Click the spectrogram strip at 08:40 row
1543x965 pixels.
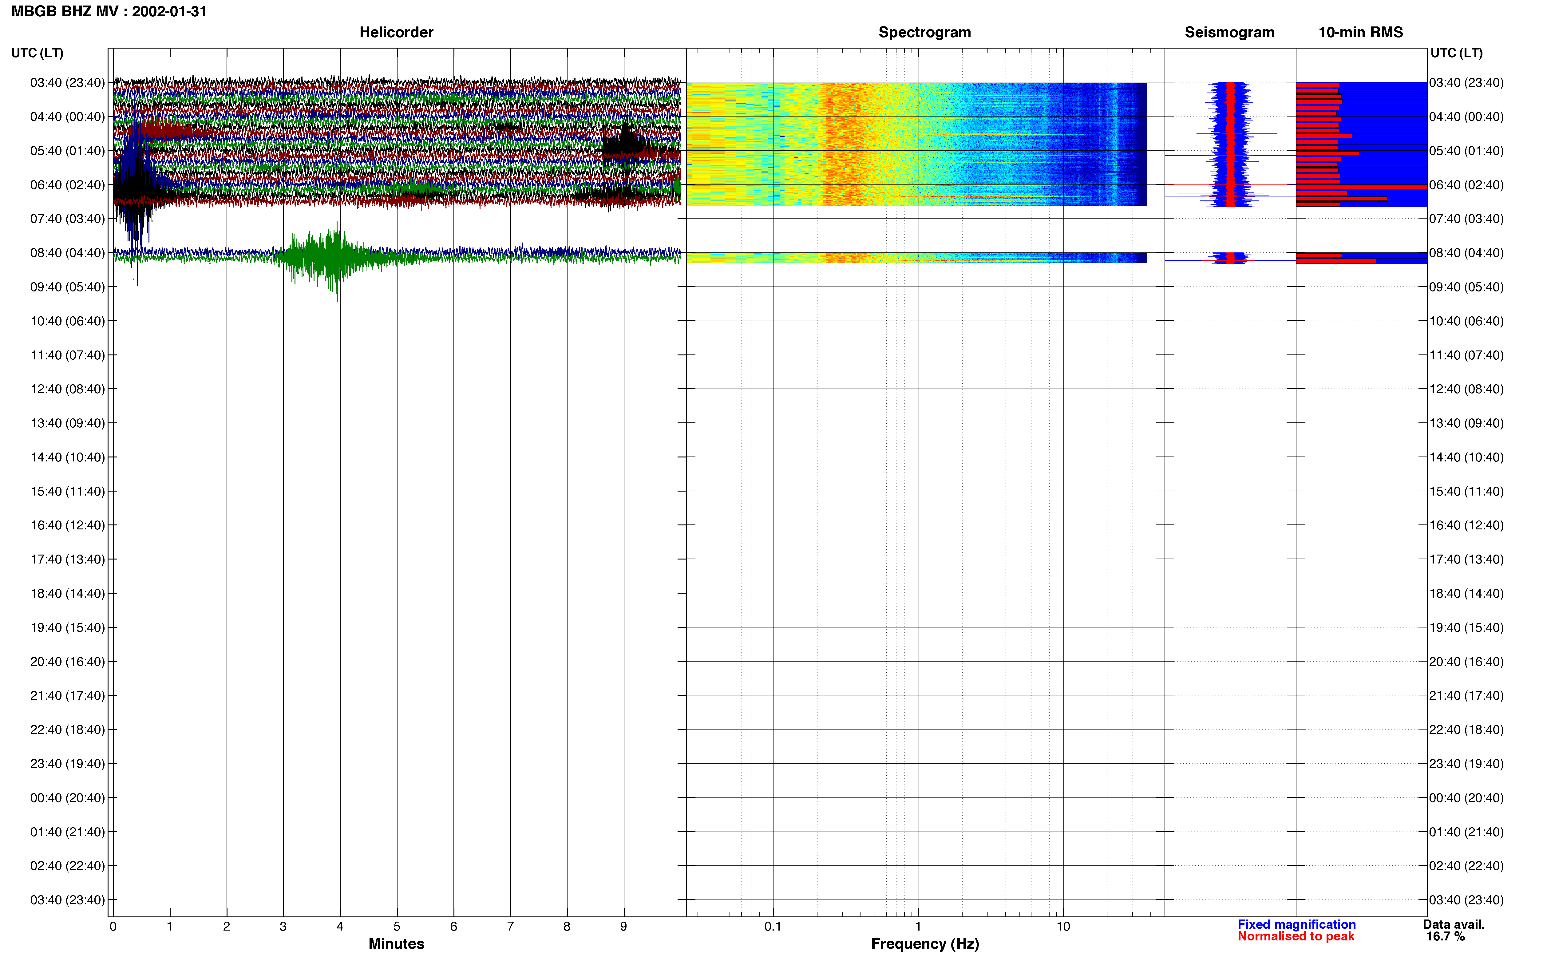click(x=916, y=258)
